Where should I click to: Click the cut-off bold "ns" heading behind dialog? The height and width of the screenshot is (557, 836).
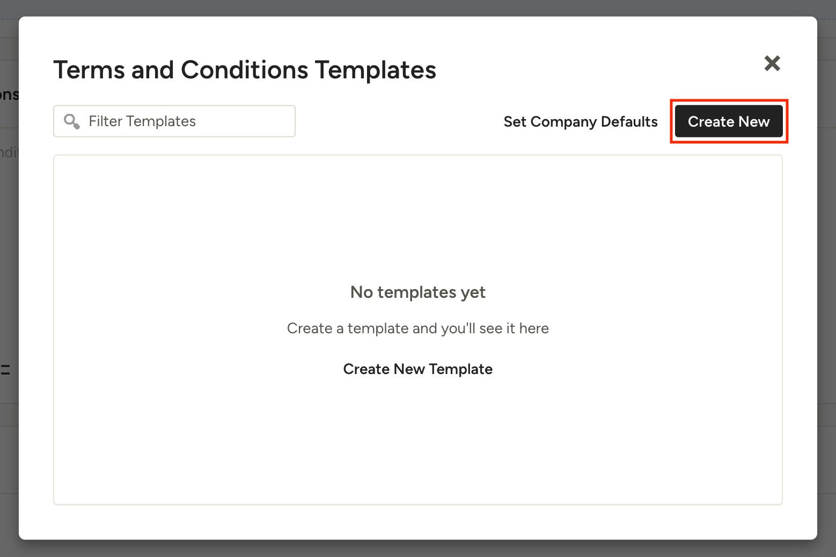coord(9,95)
